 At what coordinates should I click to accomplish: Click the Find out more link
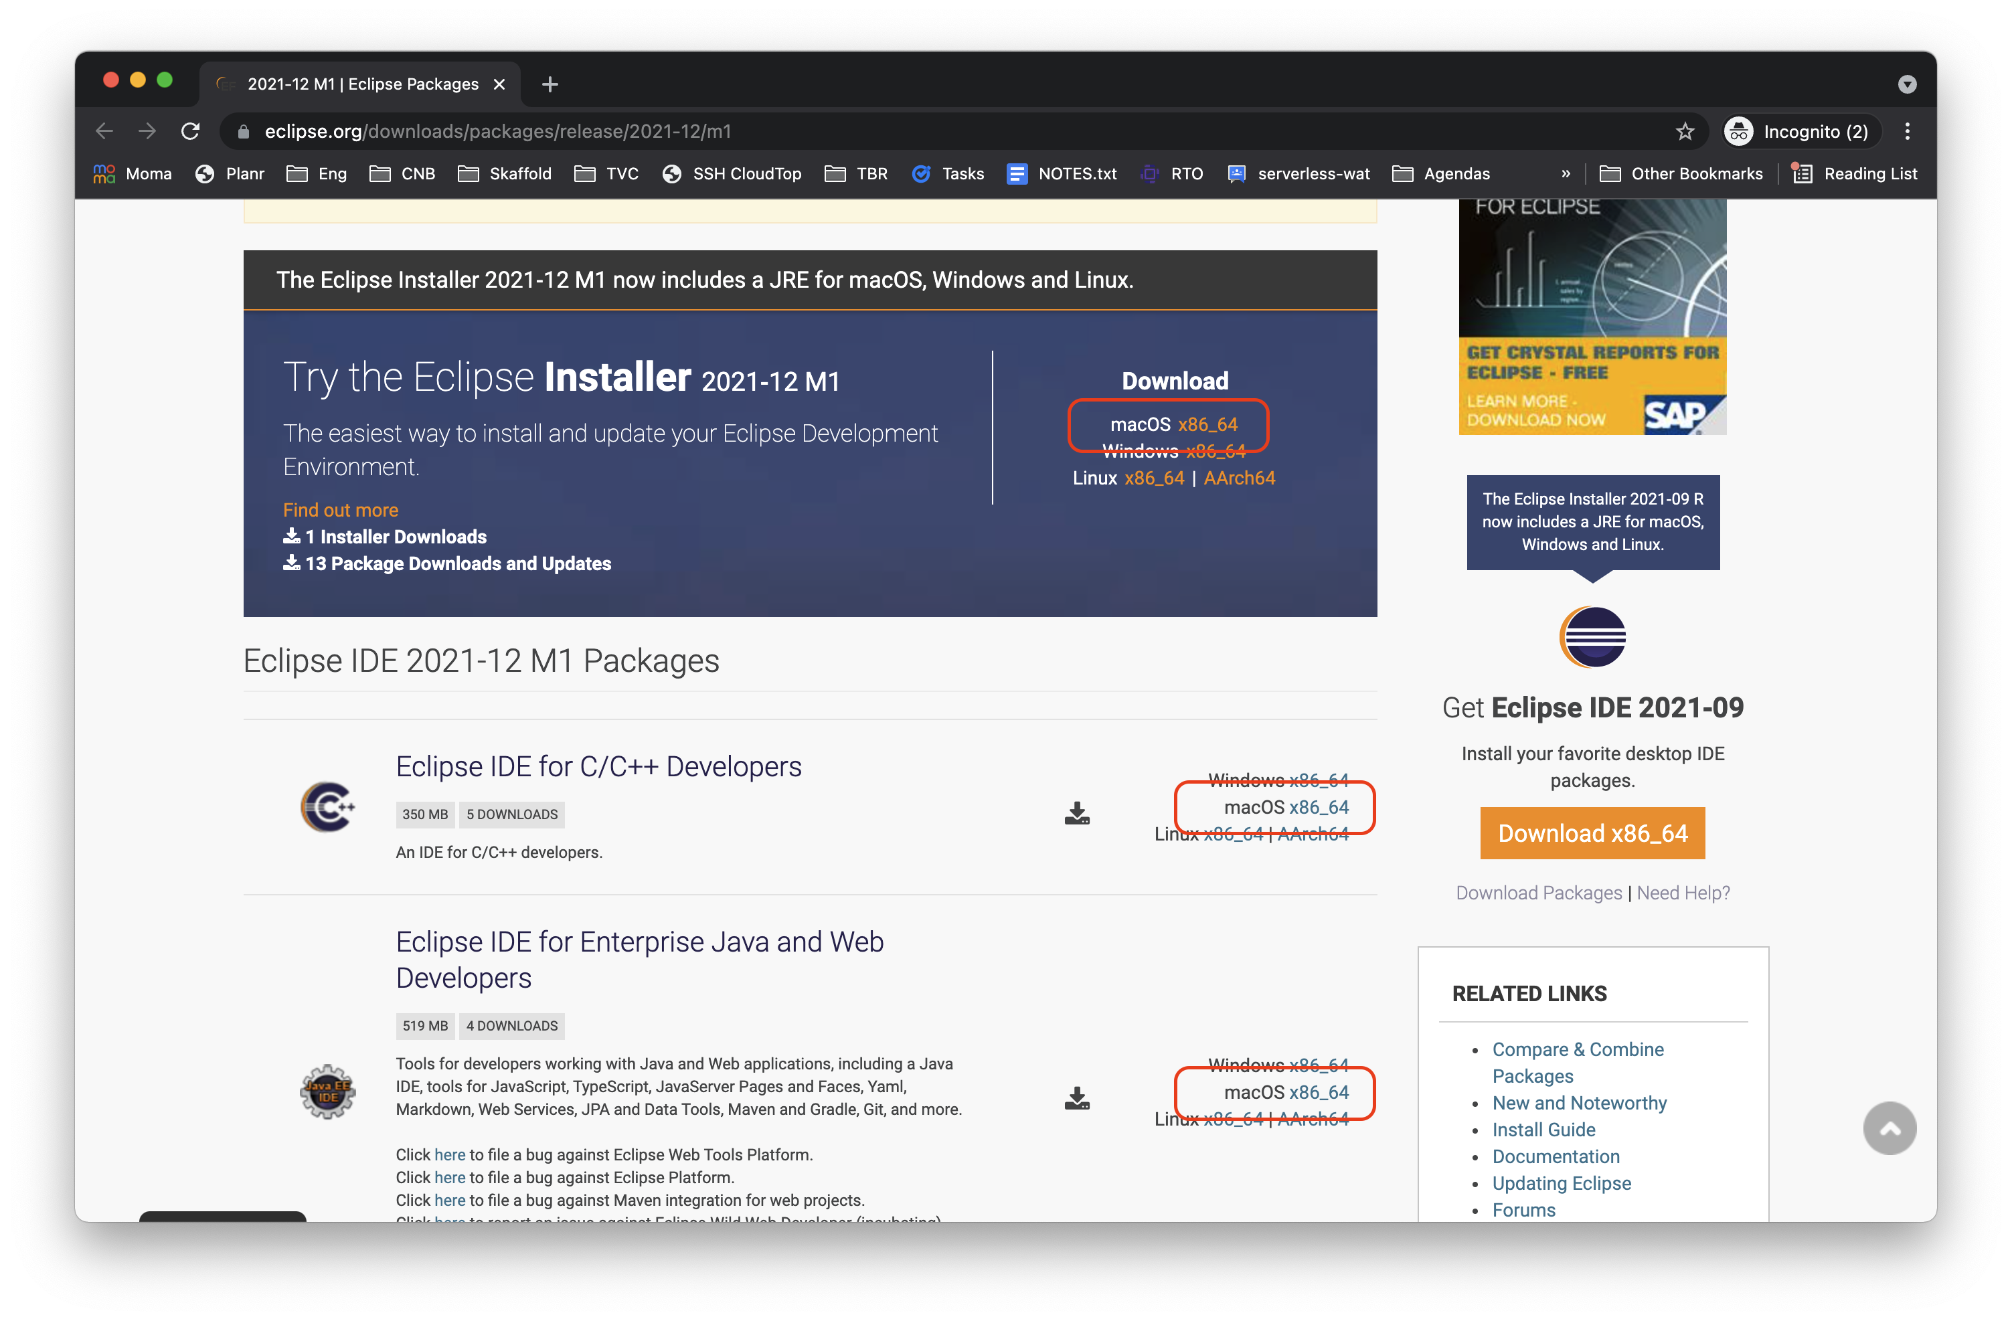point(340,510)
